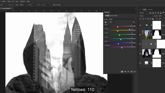Toggle layer filtering switch on or off
Image resolution: width=165 pixels, height=93 pixels.
(x=163, y=13)
